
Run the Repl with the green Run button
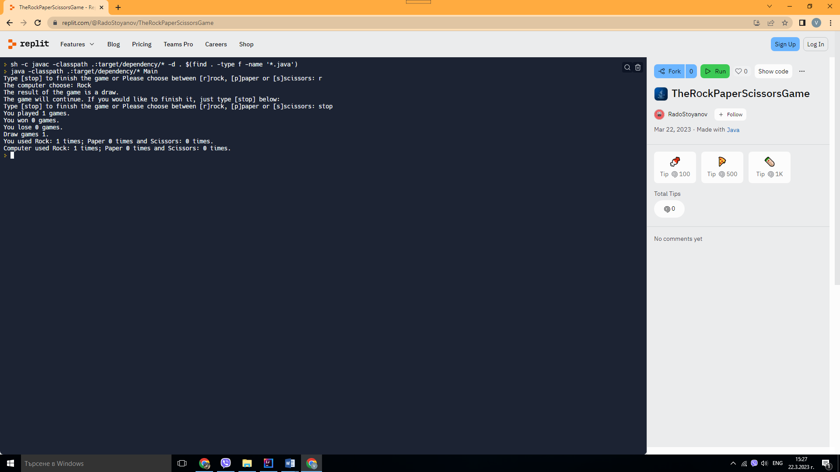coord(715,71)
